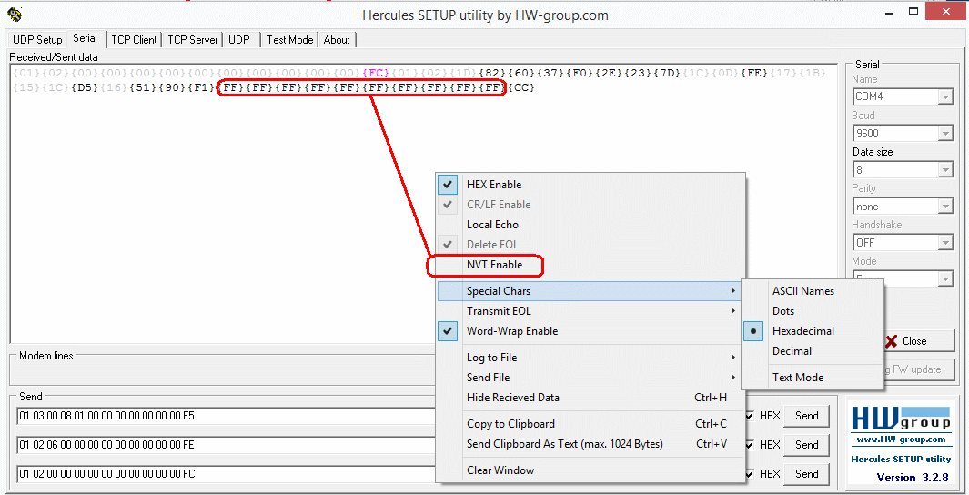Select ASCII Names in Special Chars submenu

coord(802,291)
